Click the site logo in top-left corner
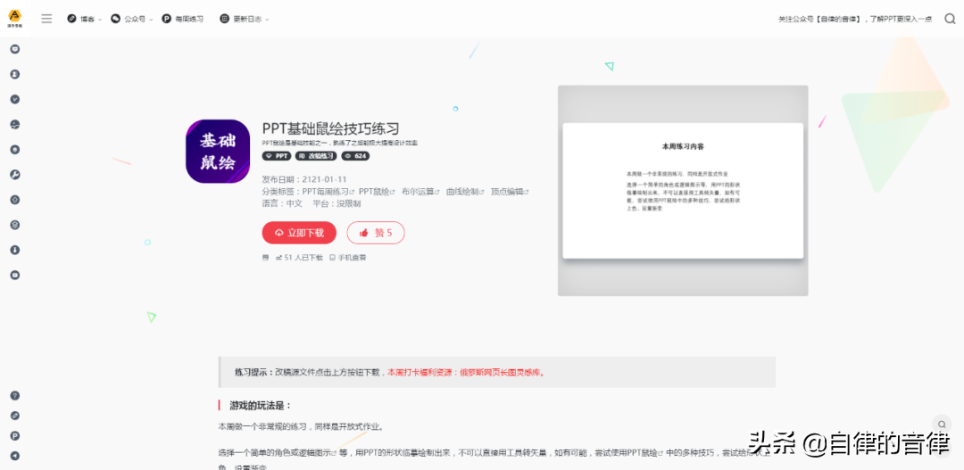 [x=15, y=18]
